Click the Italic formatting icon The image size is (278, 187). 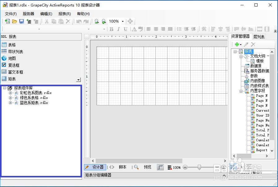[119, 29]
